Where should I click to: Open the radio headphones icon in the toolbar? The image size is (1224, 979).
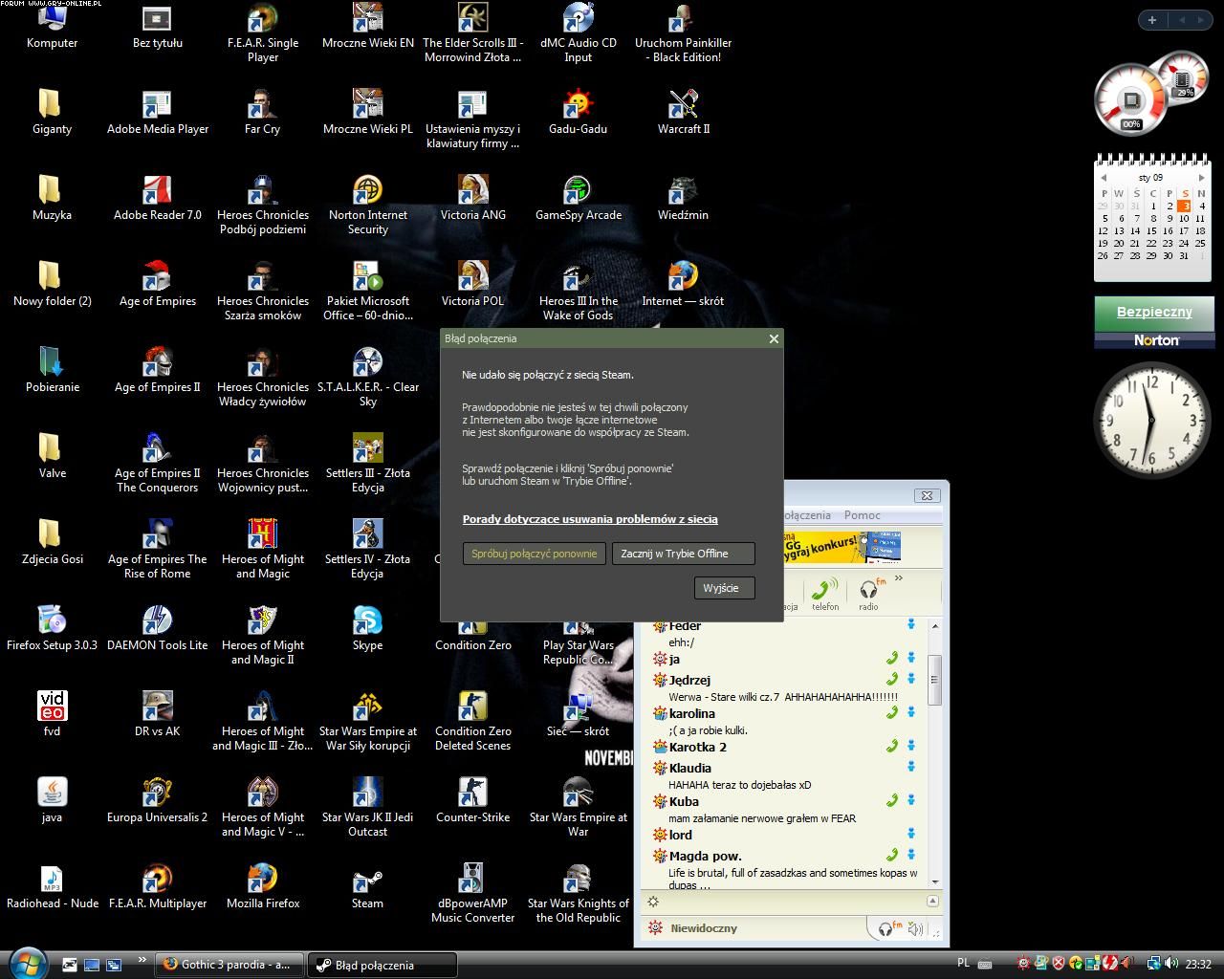point(869,592)
